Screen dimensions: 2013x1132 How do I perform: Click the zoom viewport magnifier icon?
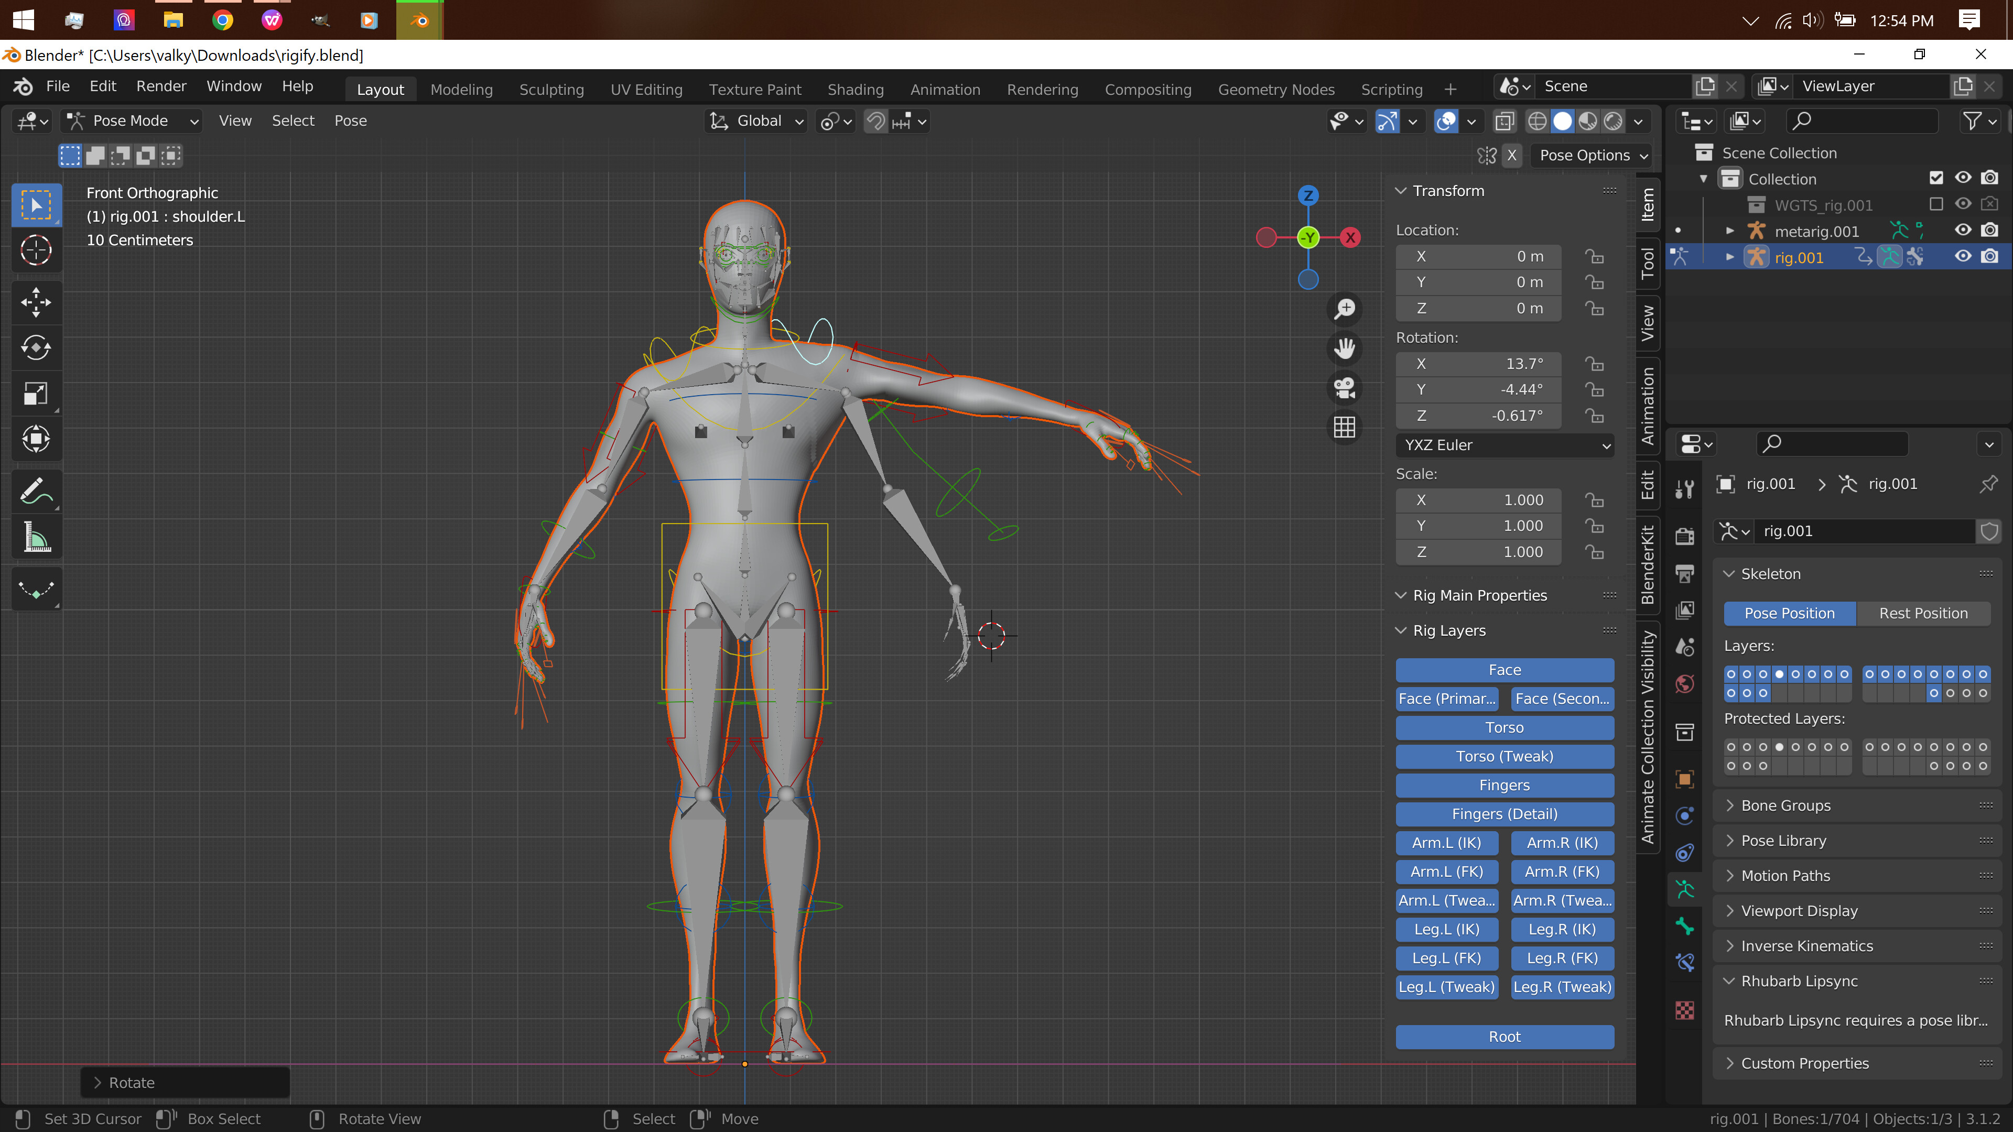[x=1344, y=309]
